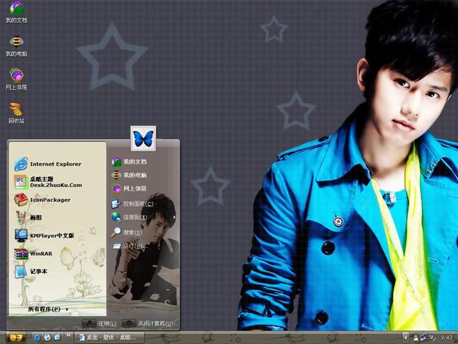Click the second quick launch globe icon
The width and height of the screenshot is (458, 344).
point(47,338)
